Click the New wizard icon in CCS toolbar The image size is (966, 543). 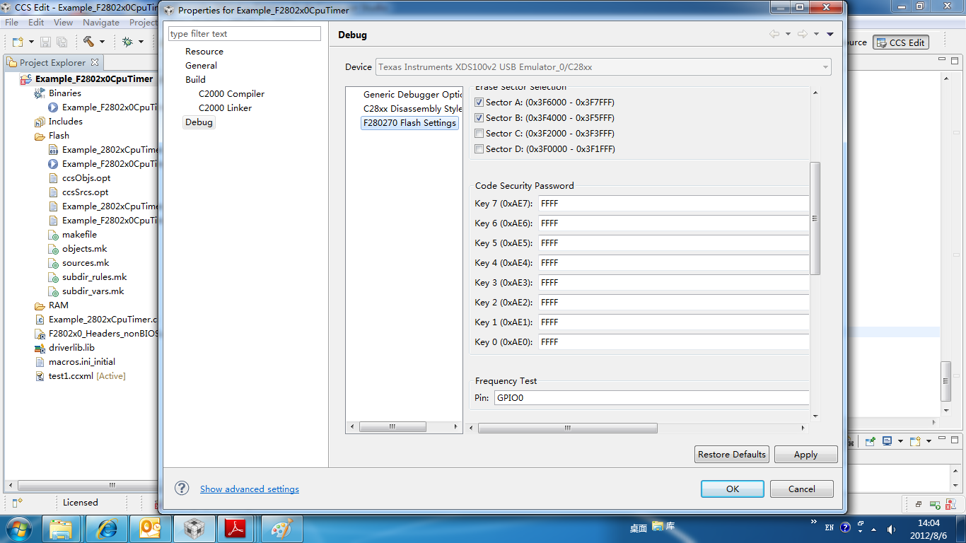[18, 42]
